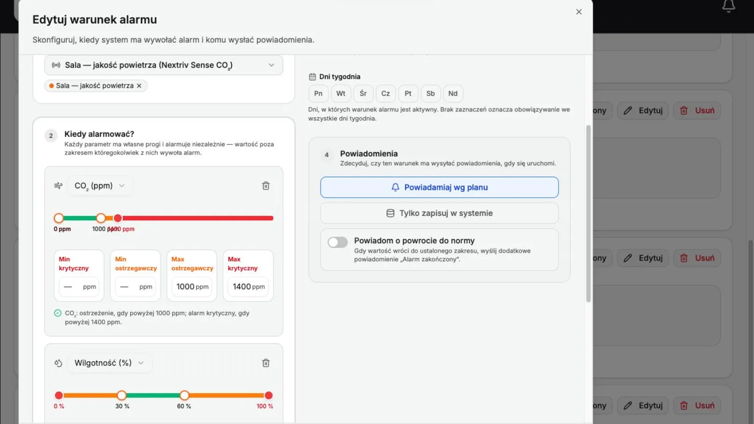The image size is (754, 424).
Task: Expand the CO₂ (ppm) parameter dropdown
Action: (x=100, y=185)
